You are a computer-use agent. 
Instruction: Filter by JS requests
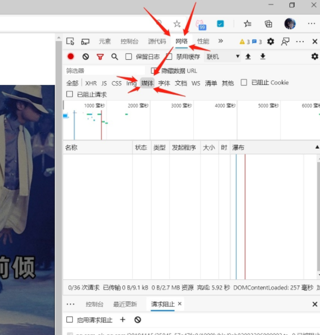tap(104, 83)
